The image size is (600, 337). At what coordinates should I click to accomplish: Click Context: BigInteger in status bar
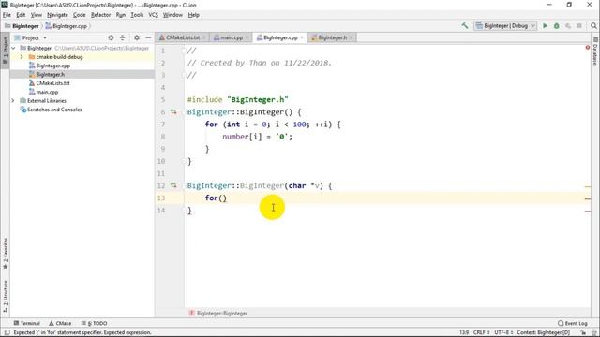(544, 333)
